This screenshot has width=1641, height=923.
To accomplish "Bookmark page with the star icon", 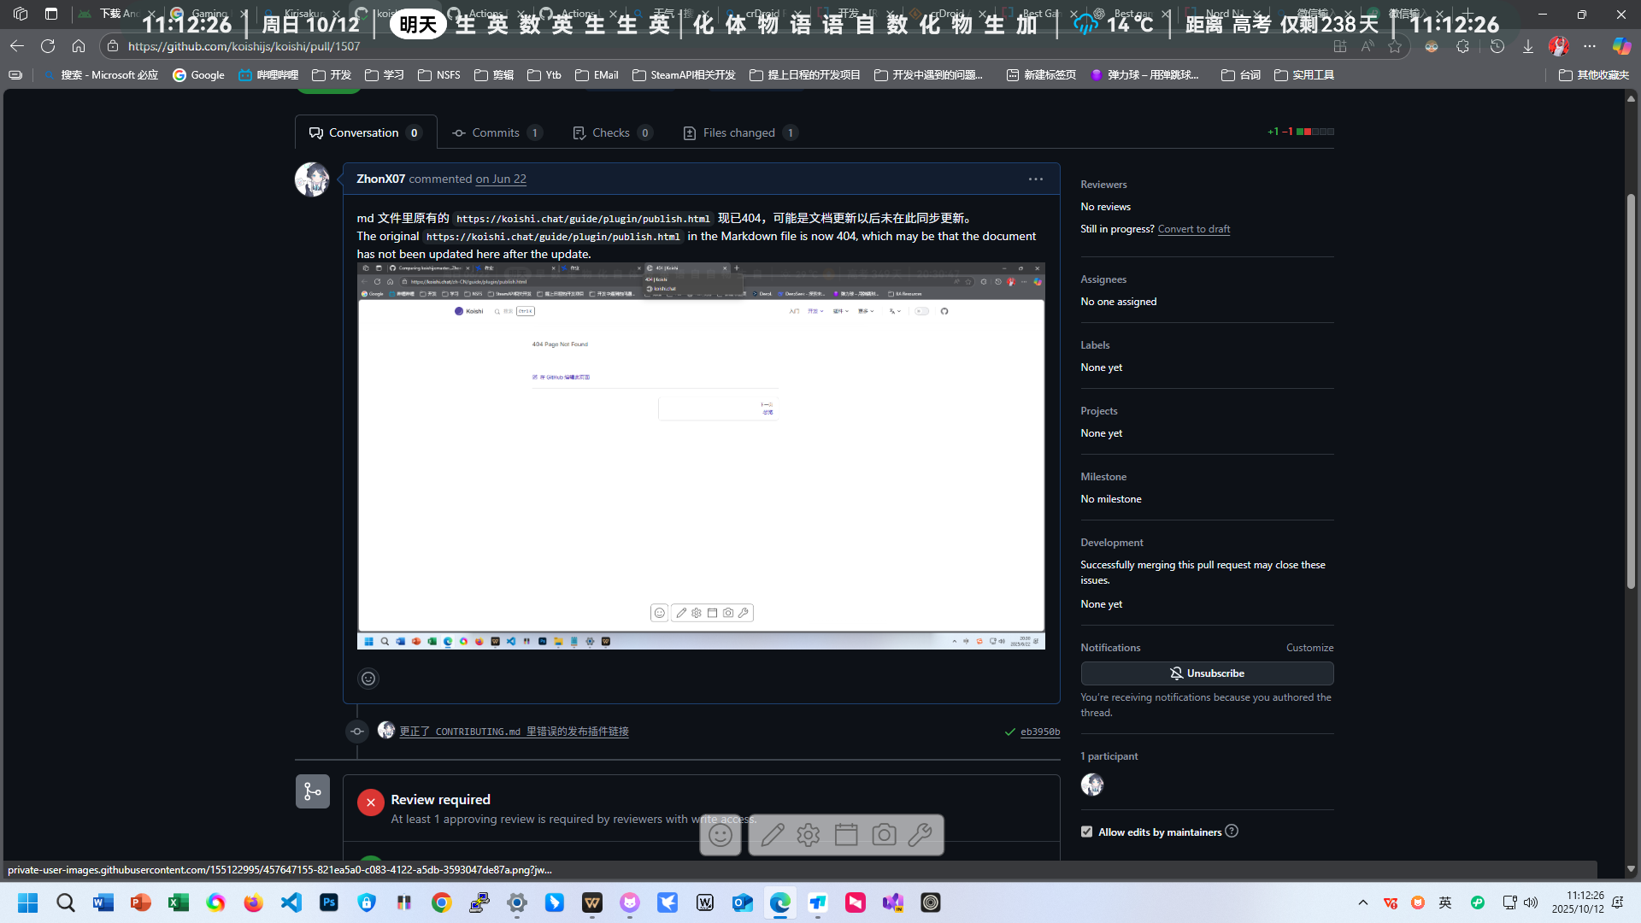I will pos(1395,46).
